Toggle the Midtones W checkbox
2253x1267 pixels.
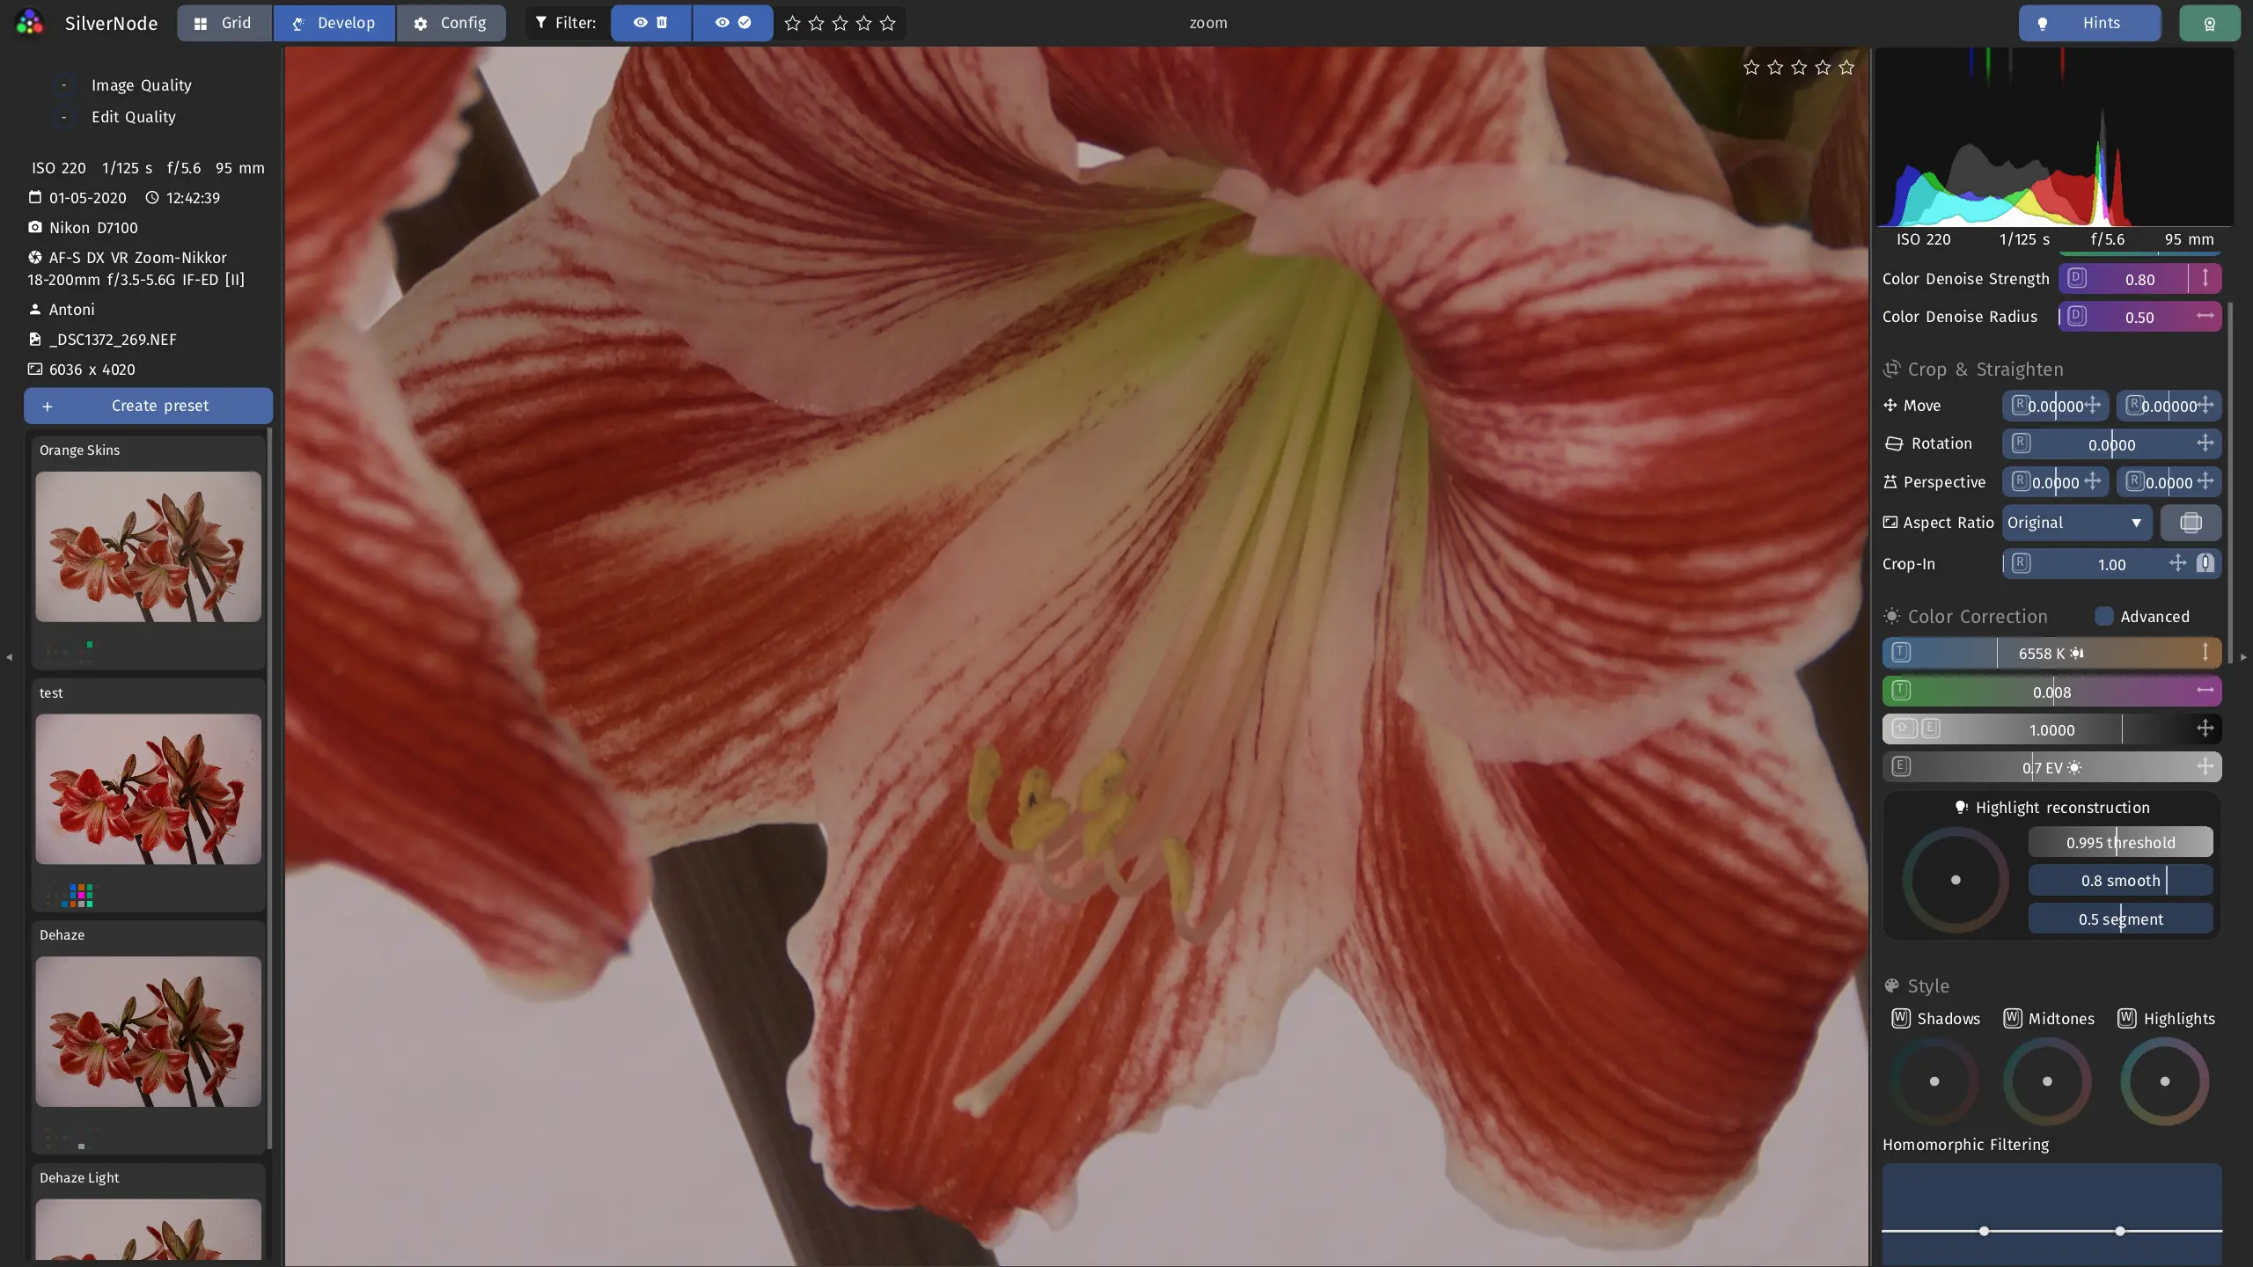pos(2013,1018)
